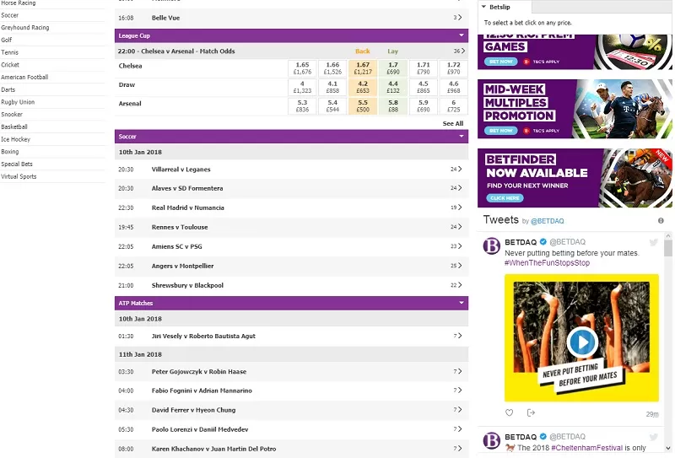This screenshot has height=458, width=675.
Task: Select Basketball in sports menu
Action: click(14, 127)
